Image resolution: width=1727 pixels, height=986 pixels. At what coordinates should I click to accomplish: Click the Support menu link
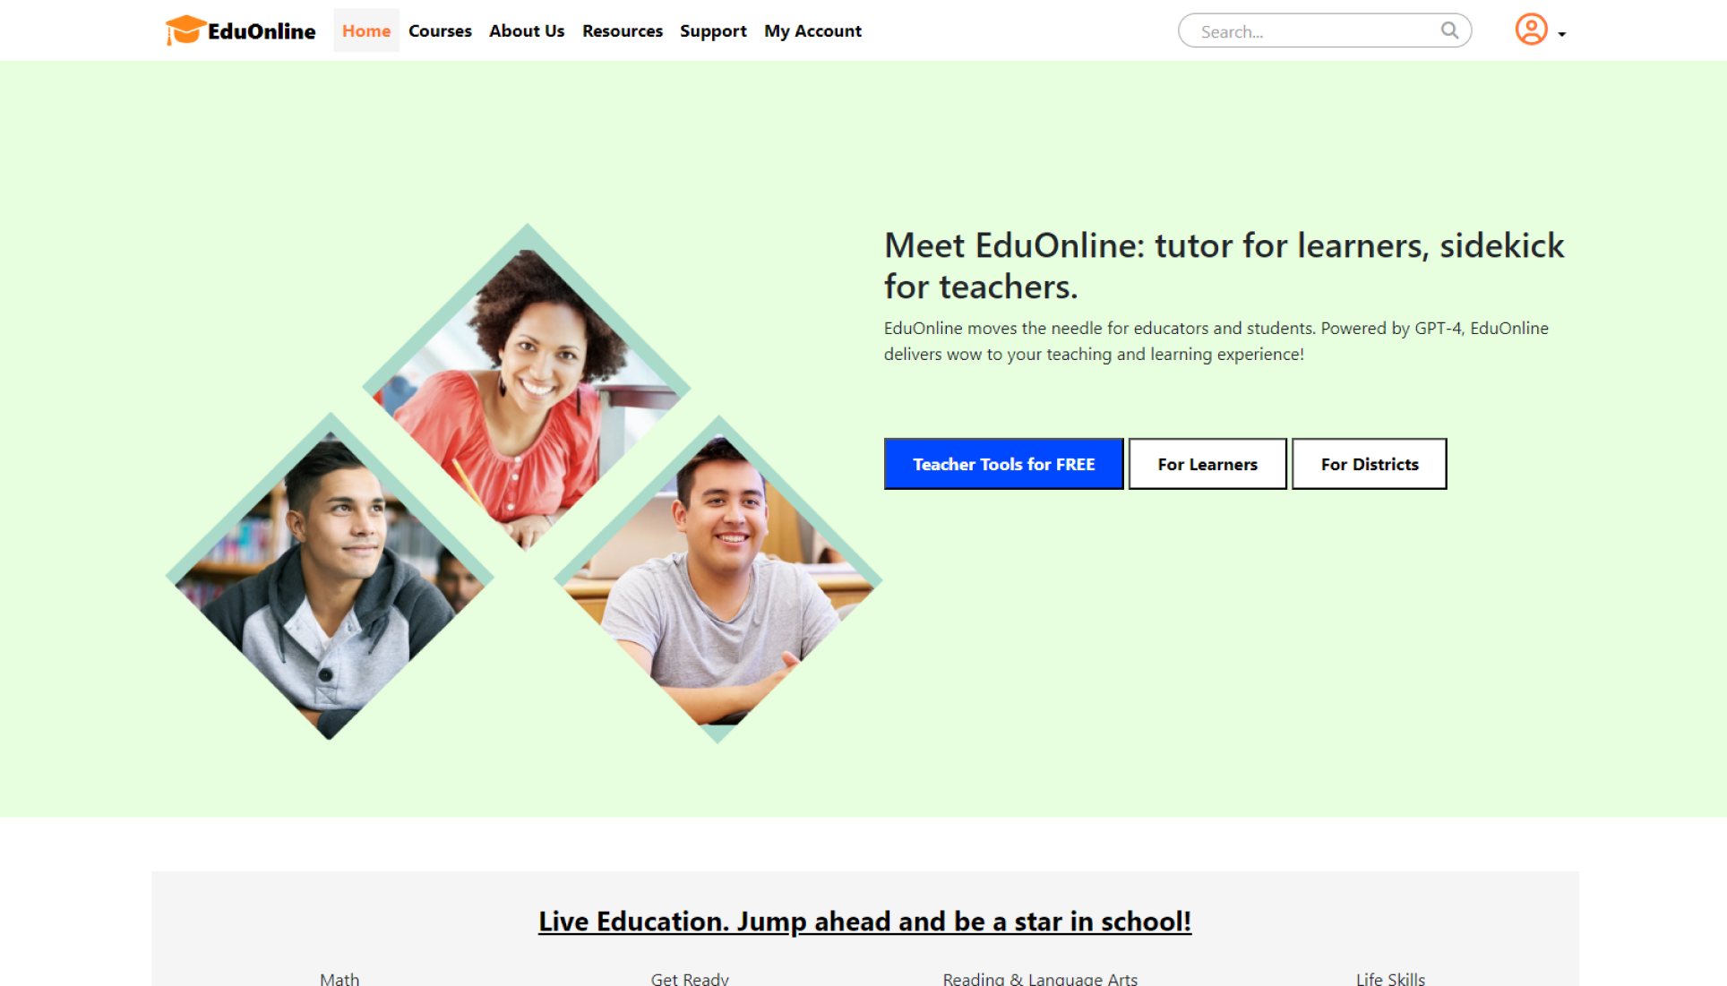pos(713,30)
